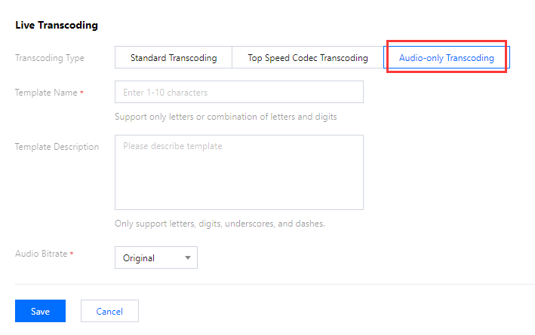Click the Template Description label
This screenshot has width=535, height=335.
tap(57, 147)
